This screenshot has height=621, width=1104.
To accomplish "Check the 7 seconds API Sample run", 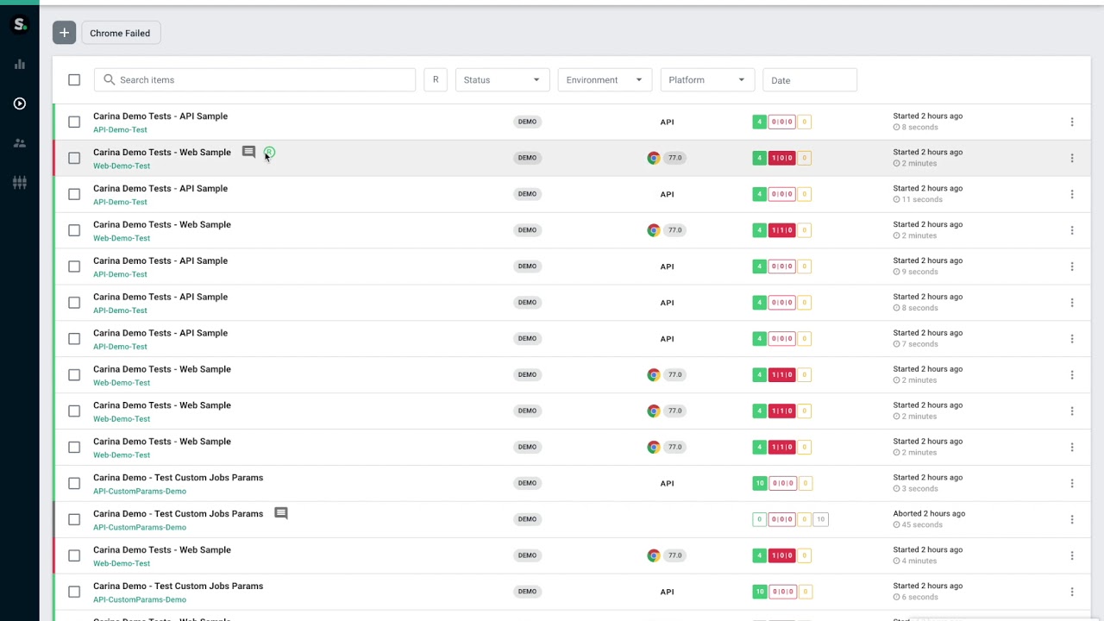I will tap(74, 339).
